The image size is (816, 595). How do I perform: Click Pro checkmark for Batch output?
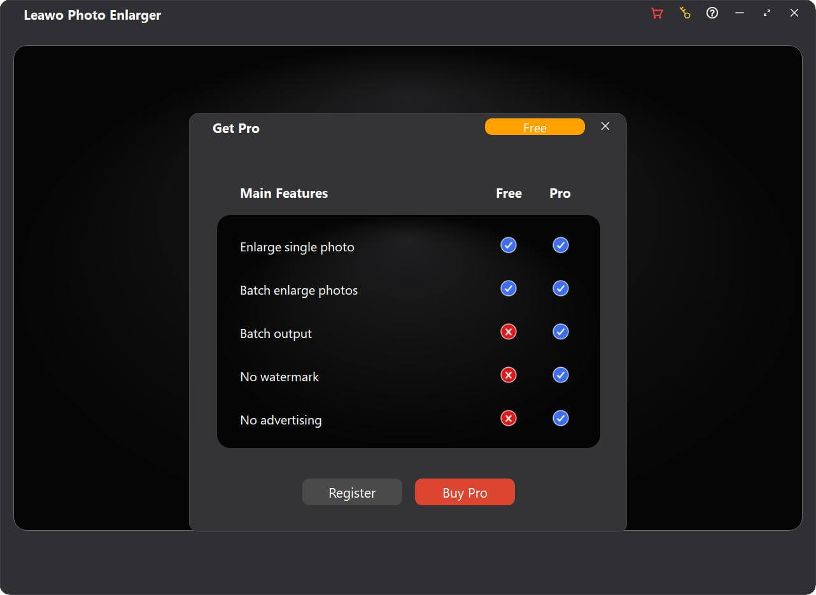click(561, 332)
